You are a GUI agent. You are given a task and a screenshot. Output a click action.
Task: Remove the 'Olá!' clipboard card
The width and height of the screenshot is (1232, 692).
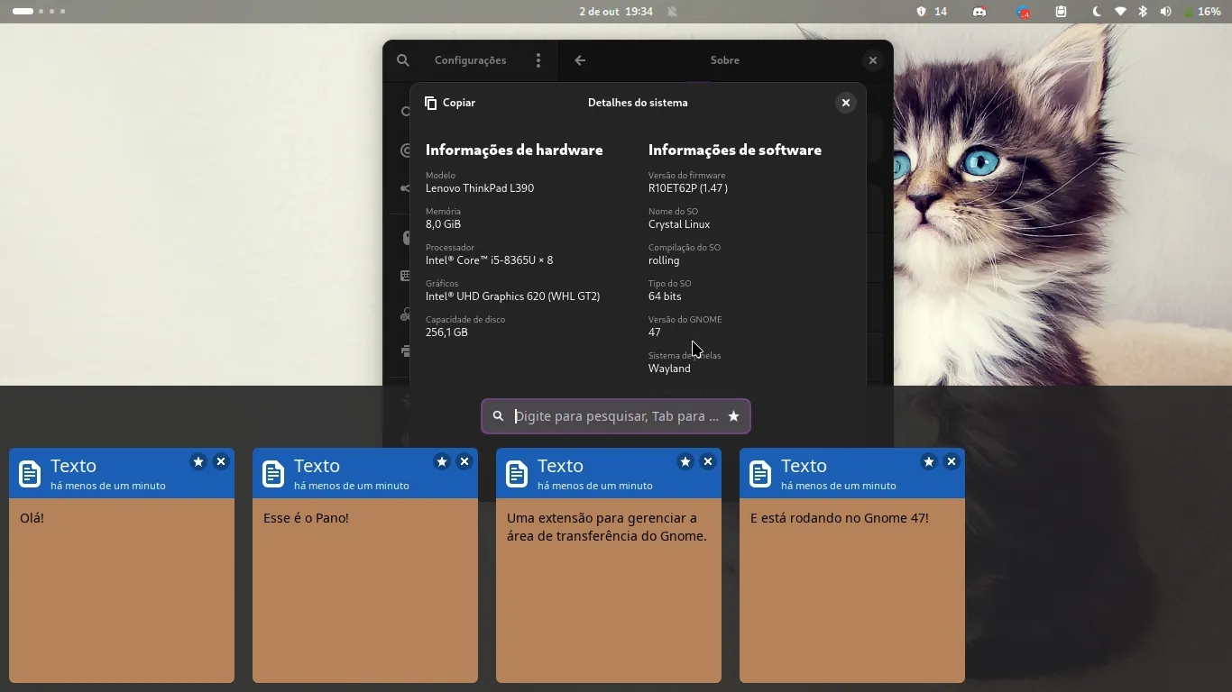pos(221,461)
